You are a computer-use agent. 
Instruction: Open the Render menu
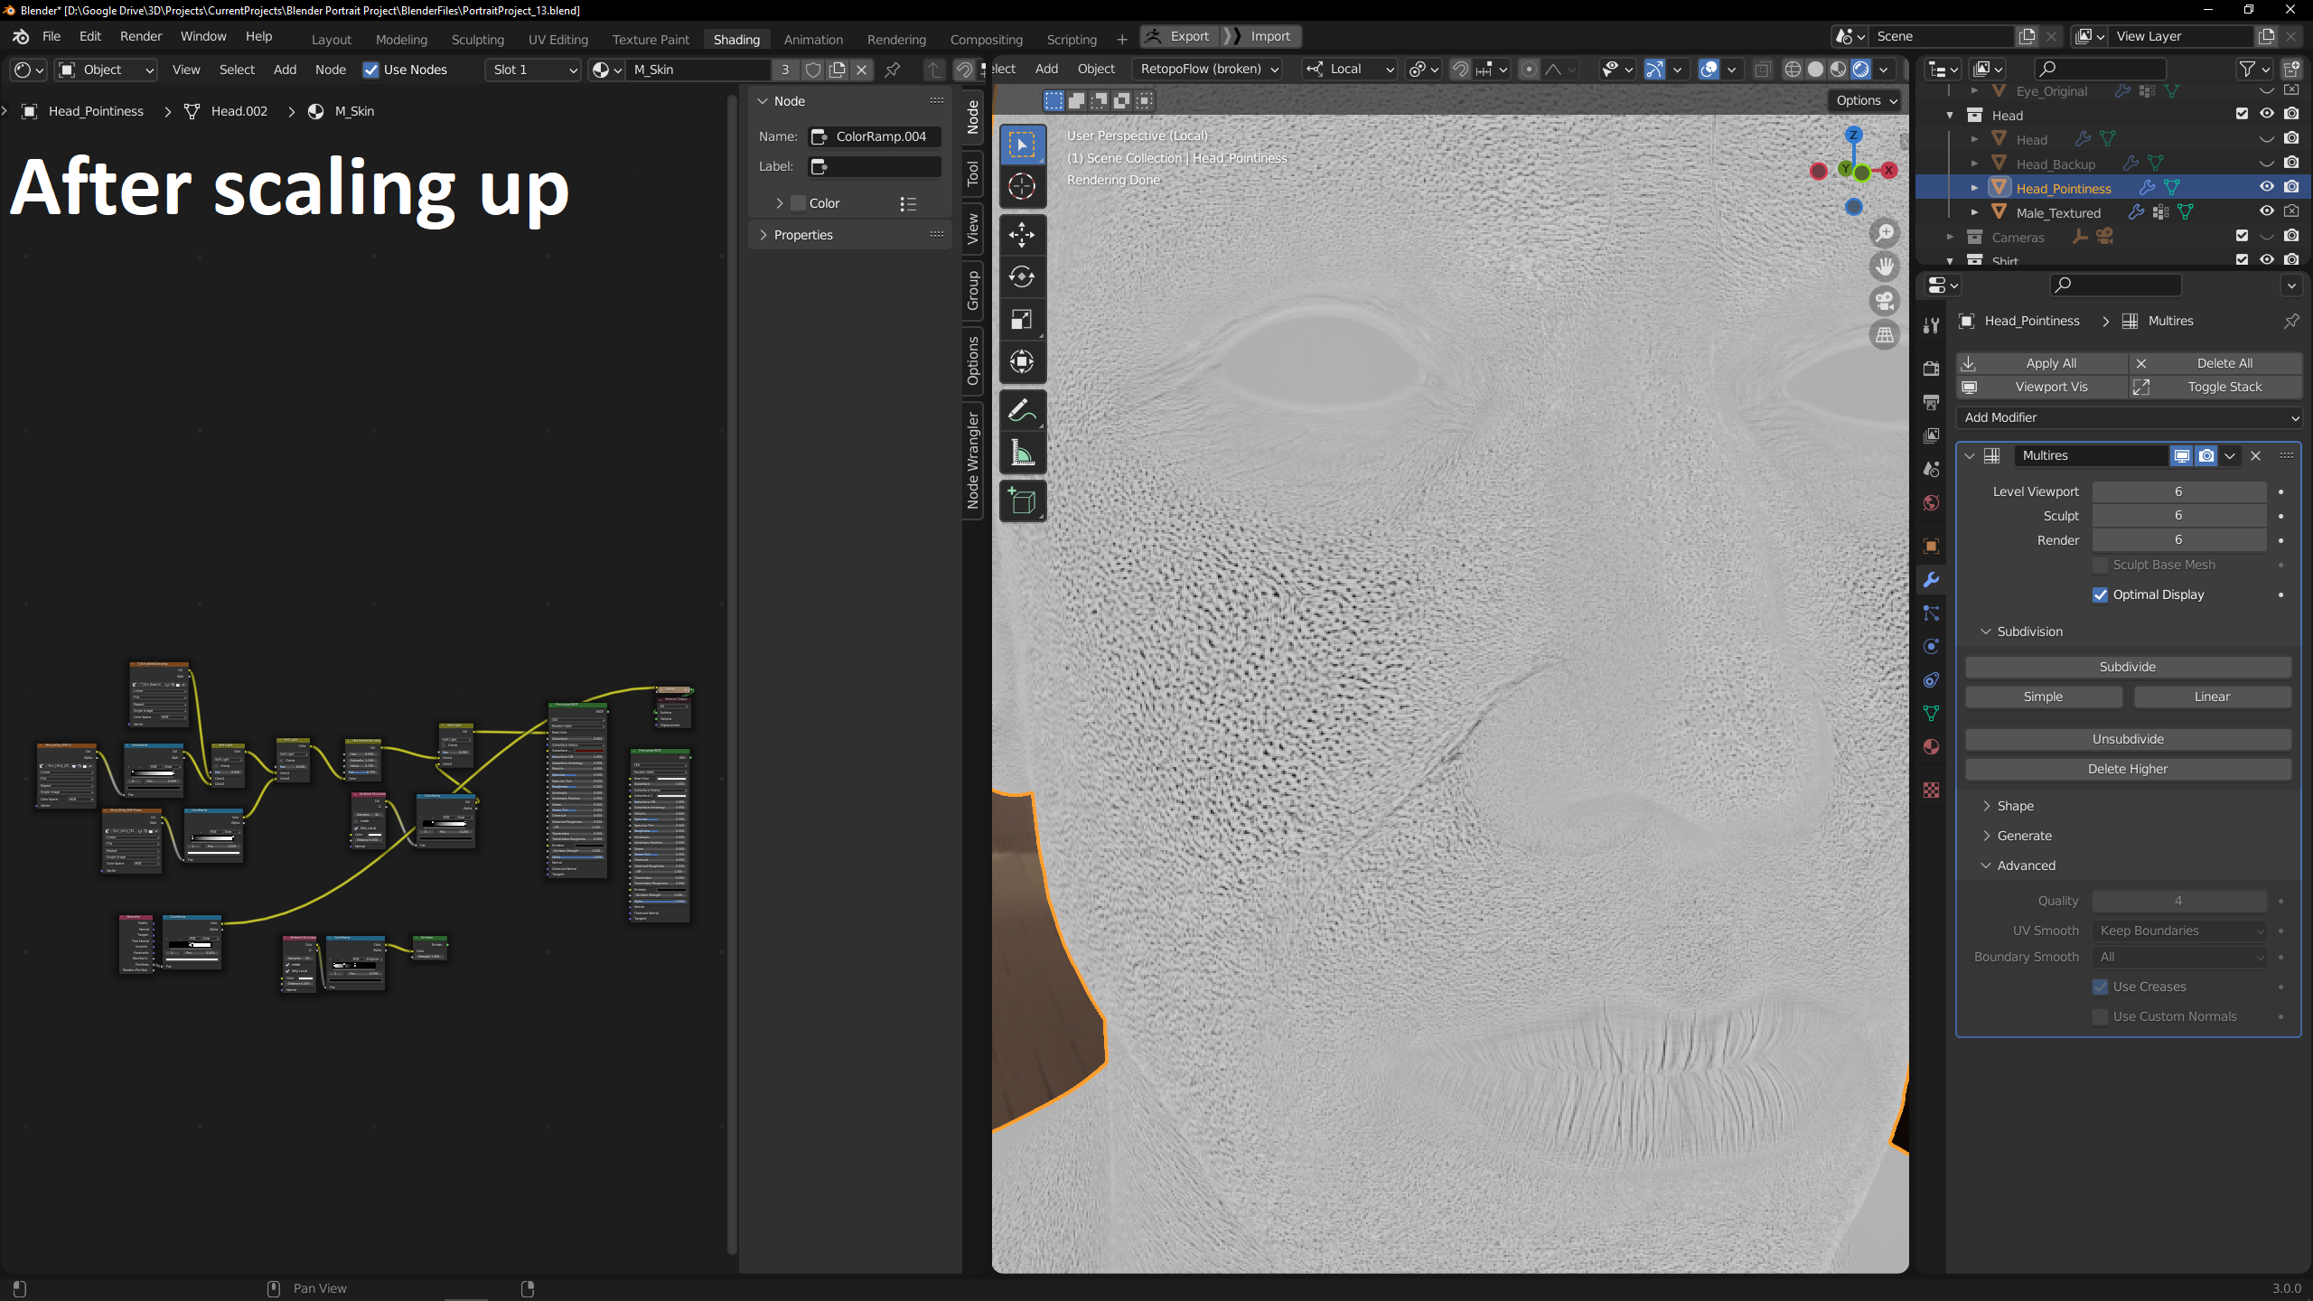click(x=141, y=36)
